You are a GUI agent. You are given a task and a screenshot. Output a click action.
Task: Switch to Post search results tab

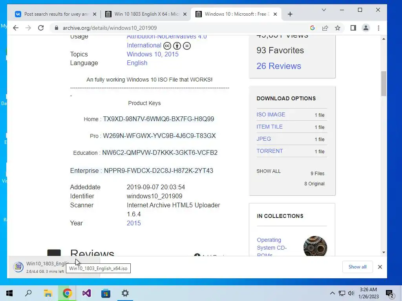[56, 14]
